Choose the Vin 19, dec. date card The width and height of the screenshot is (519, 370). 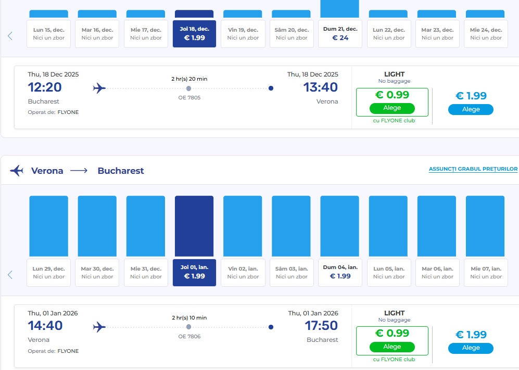coord(243,34)
